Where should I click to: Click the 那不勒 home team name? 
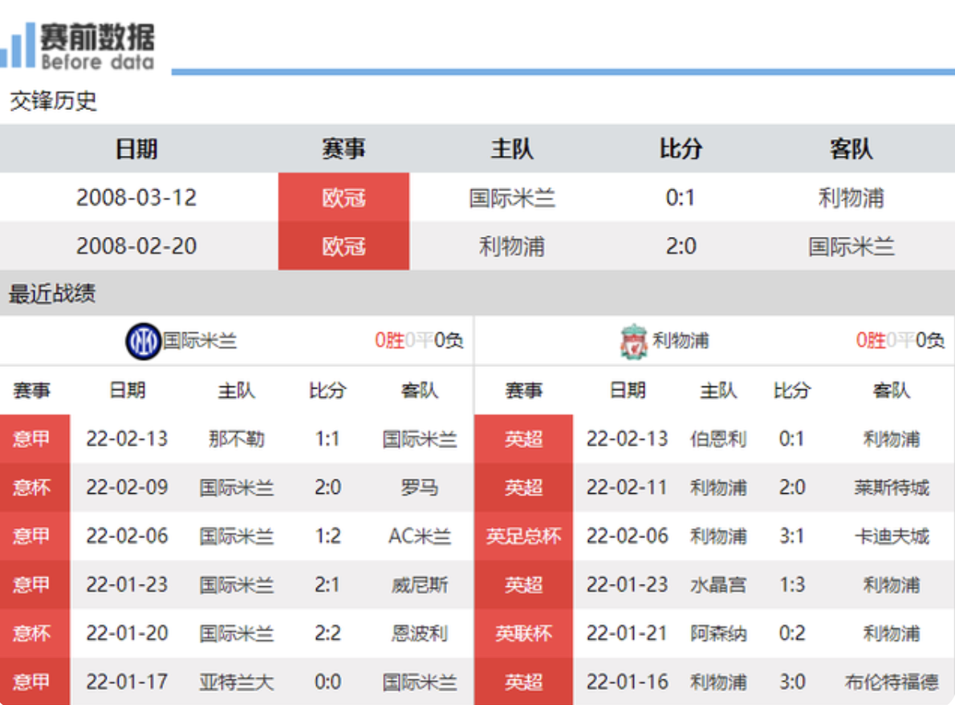click(x=236, y=439)
